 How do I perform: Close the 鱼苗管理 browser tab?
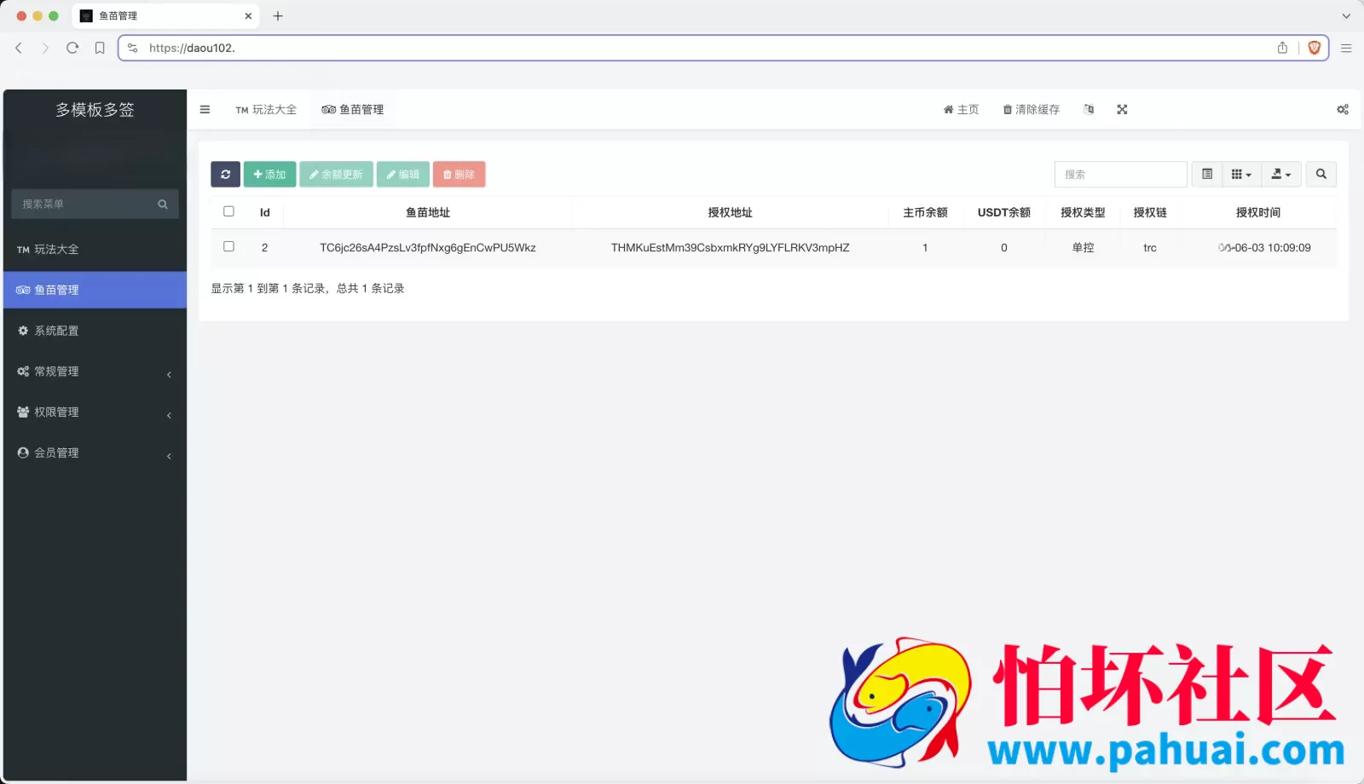(248, 15)
